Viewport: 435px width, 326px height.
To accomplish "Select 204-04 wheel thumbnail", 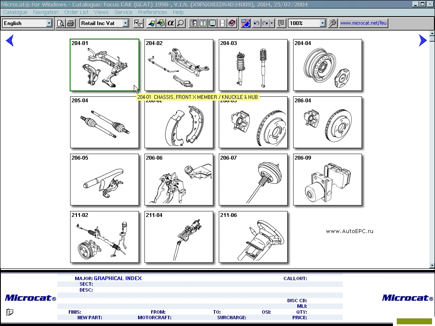I will (x=328, y=65).
